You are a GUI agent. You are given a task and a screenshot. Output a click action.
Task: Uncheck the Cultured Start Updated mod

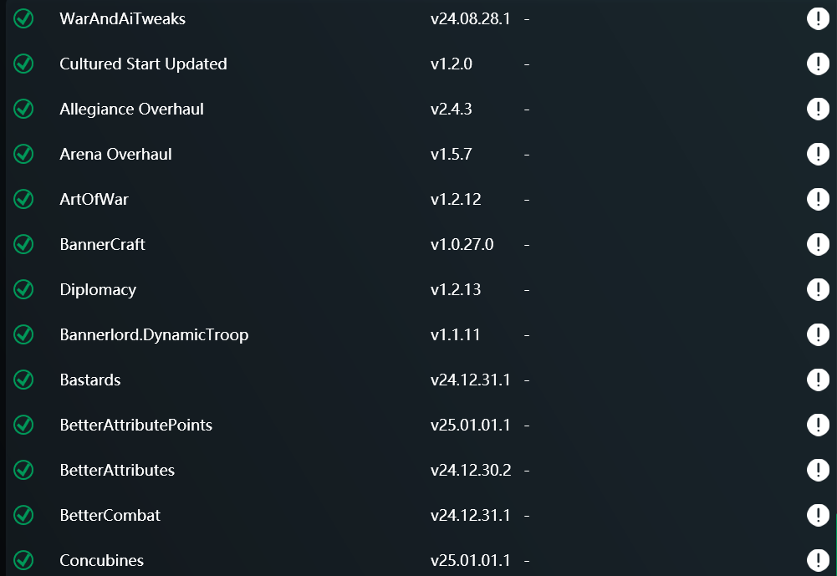click(x=23, y=64)
